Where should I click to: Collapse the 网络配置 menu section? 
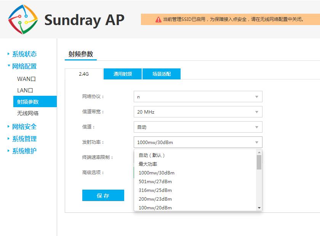pos(24,66)
